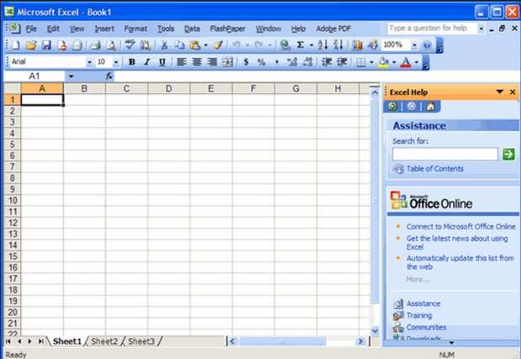The width and height of the screenshot is (521, 359).
Task: Click Sort Ascending A-Z icon
Action: tap(323, 45)
